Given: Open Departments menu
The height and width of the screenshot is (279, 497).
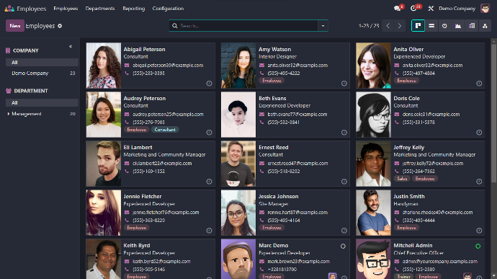Looking at the screenshot, I should (x=100, y=9).
